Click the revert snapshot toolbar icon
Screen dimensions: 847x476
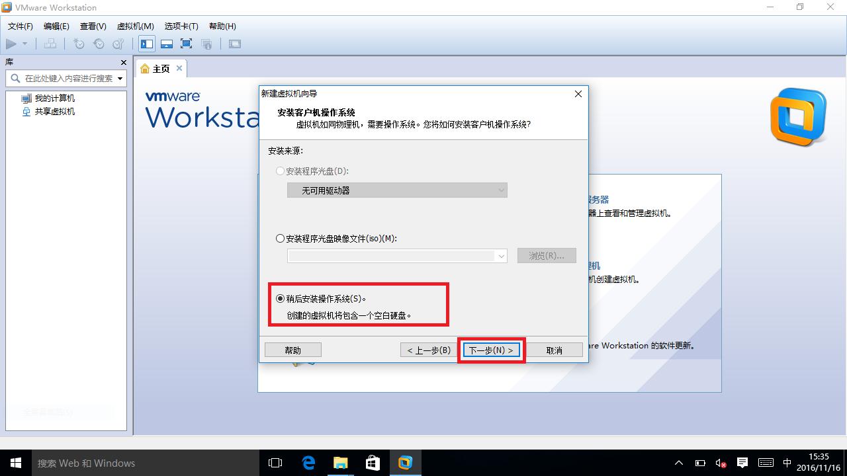(99, 44)
